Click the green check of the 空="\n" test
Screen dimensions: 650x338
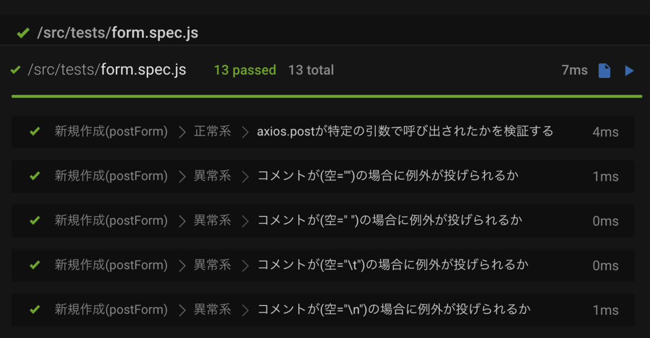click(x=35, y=309)
